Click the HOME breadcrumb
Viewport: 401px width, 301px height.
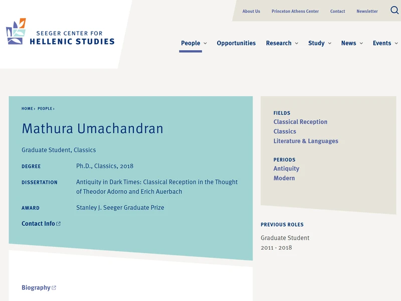tap(27, 109)
